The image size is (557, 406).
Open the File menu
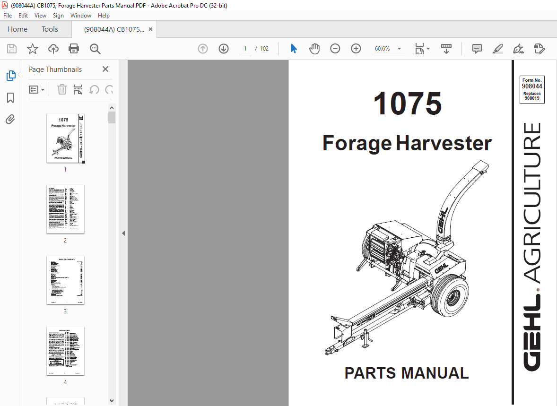click(x=8, y=16)
